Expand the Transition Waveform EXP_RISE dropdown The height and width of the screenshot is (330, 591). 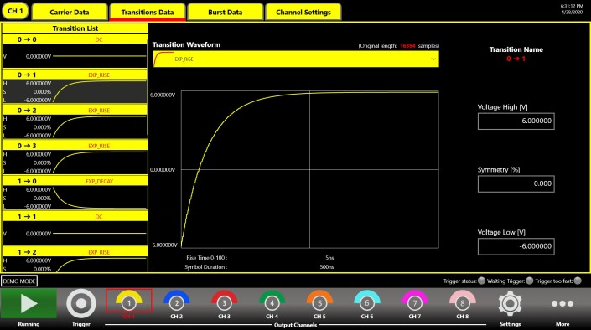296,59
